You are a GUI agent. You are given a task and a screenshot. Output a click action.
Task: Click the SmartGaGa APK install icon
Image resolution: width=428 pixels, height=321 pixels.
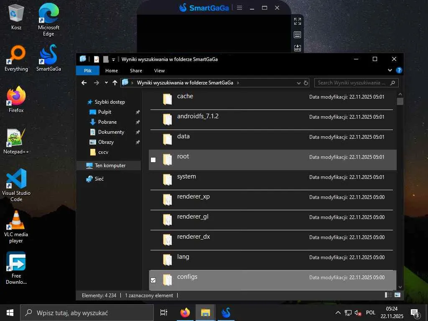tap(297, 48)
